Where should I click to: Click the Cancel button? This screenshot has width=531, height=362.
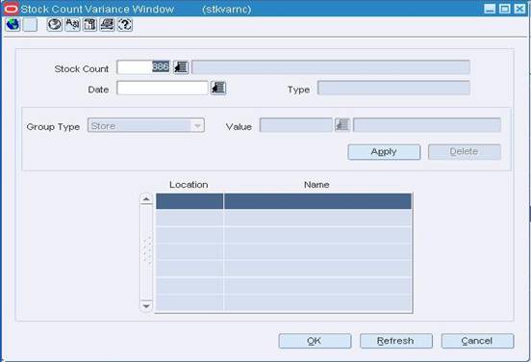click(x=477, y=341)
